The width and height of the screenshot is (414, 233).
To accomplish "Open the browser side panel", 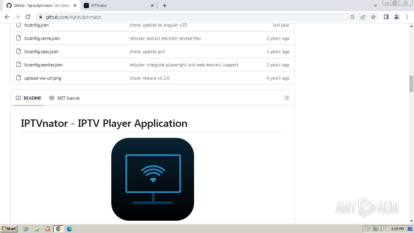I will tap(386, 17).
